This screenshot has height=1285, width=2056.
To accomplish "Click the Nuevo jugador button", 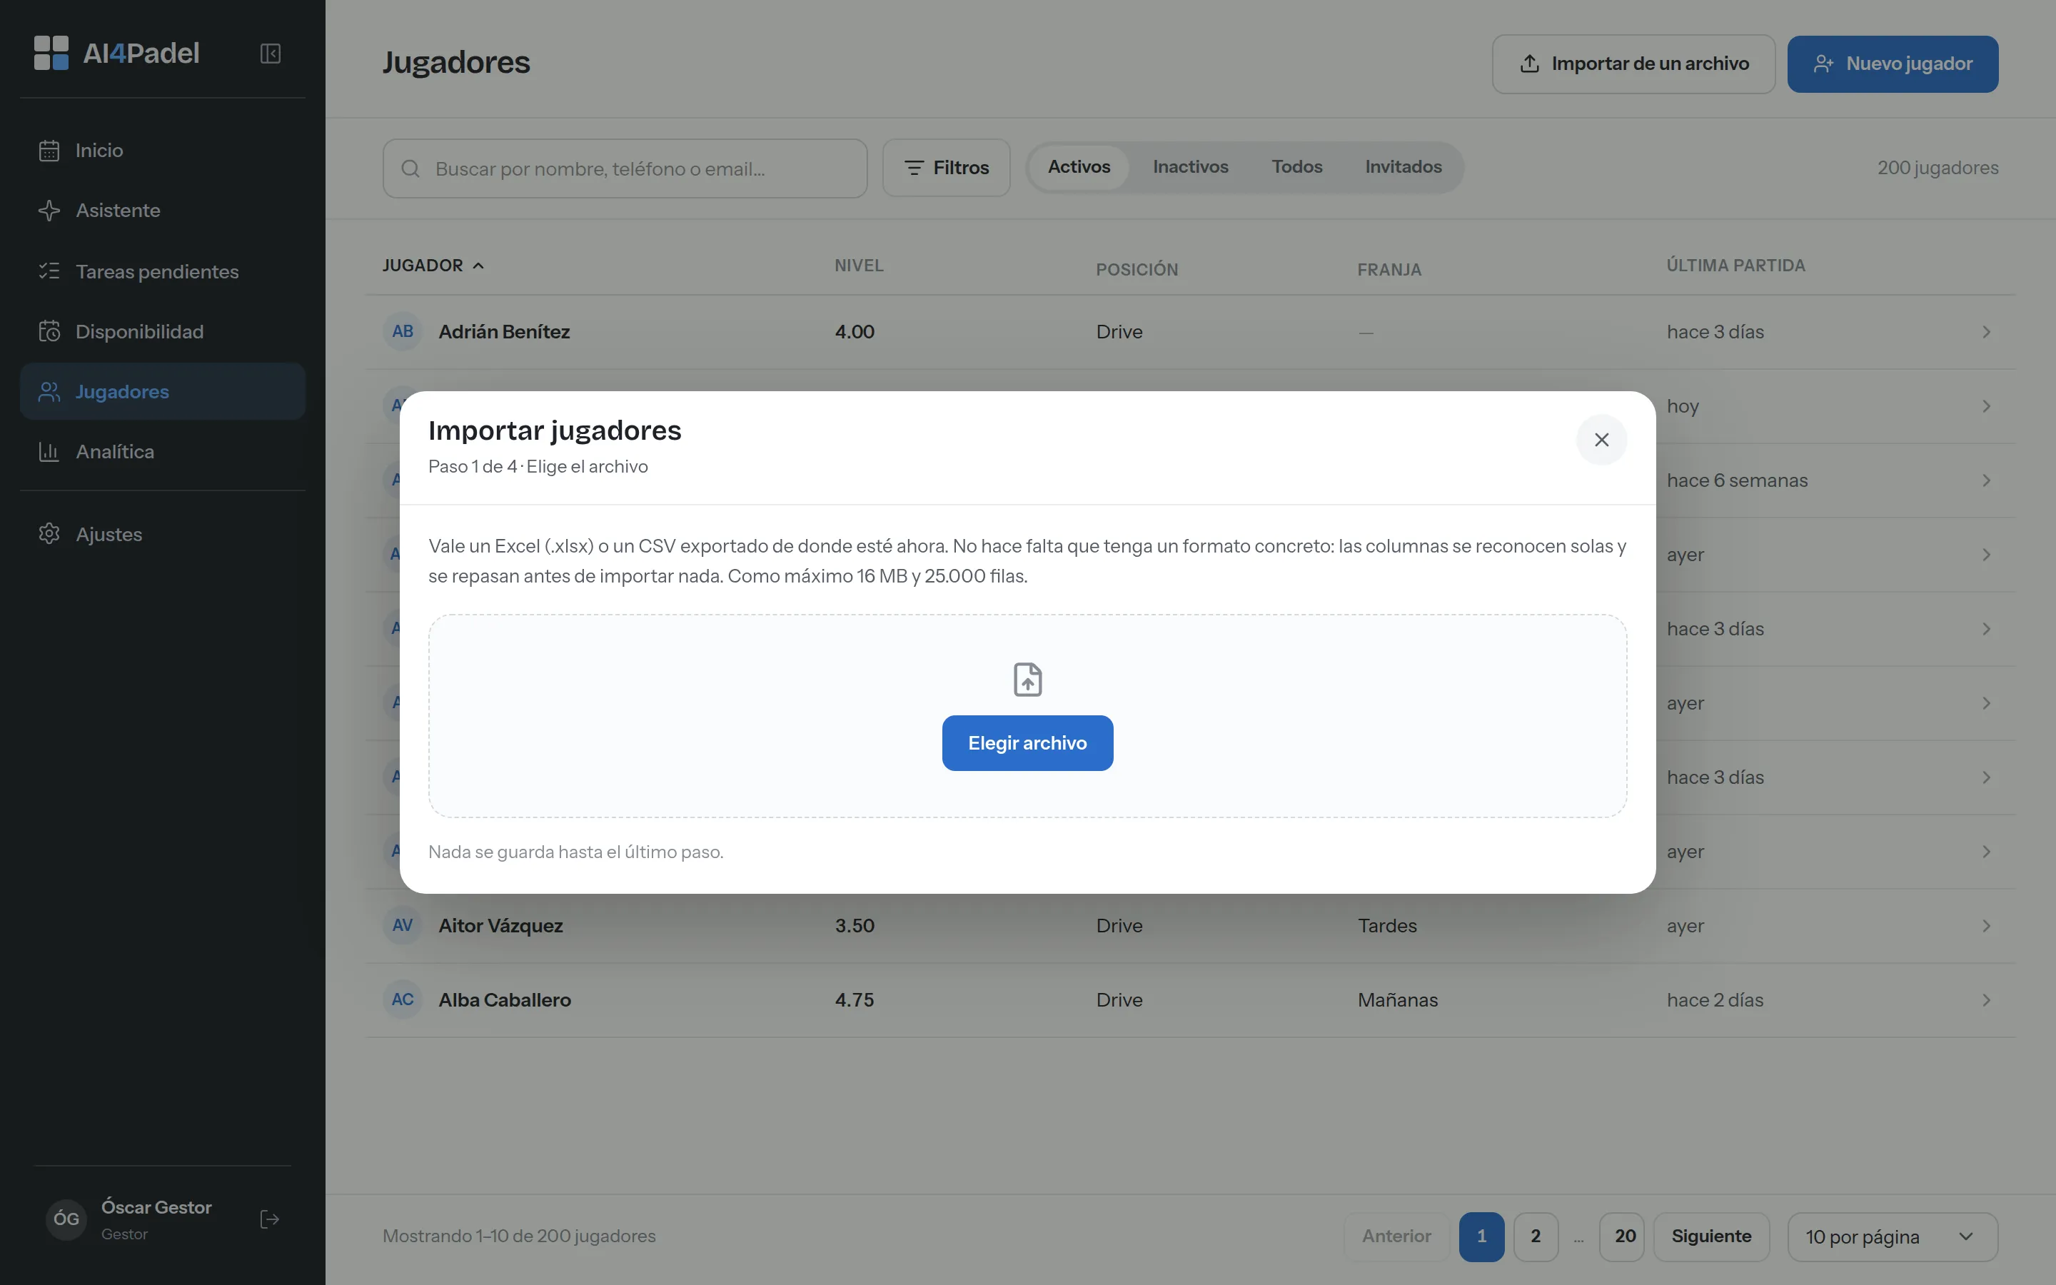I will coord(1892,64).
